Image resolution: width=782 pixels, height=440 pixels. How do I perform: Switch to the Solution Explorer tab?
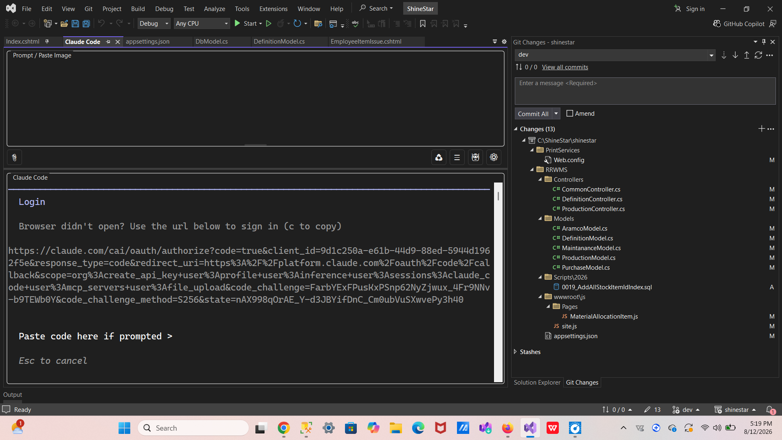coord(537,383)
